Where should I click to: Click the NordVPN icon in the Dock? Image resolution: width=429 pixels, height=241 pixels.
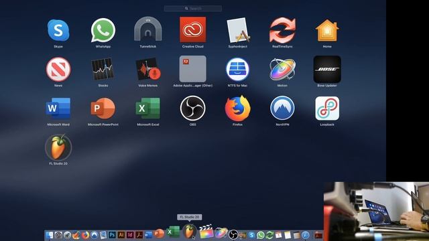coord(95,235)
